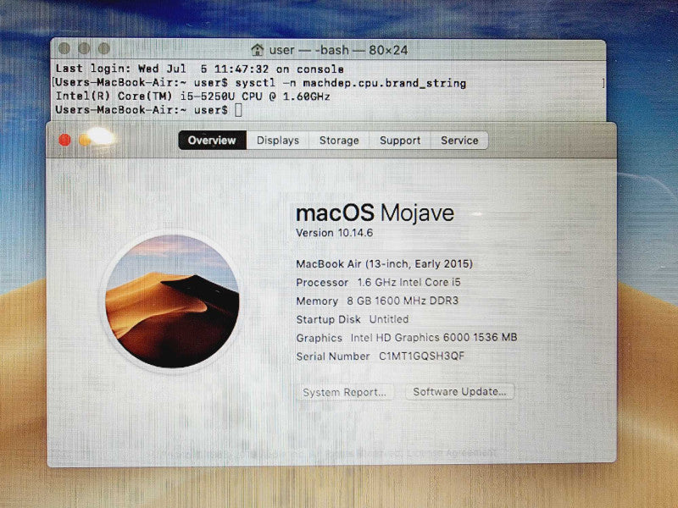
Task: Click the Software Update... button
Action: click(x=459, y=392)
